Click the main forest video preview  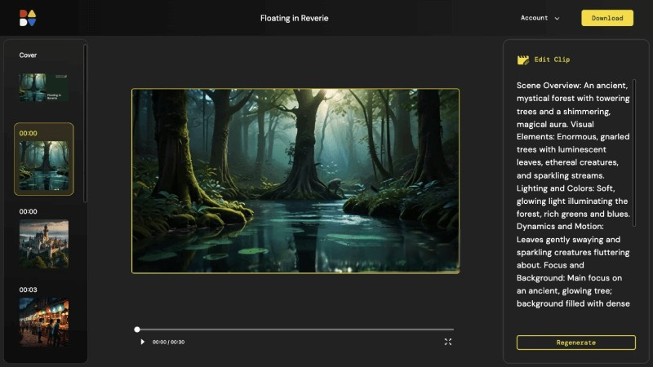point(295,181)
